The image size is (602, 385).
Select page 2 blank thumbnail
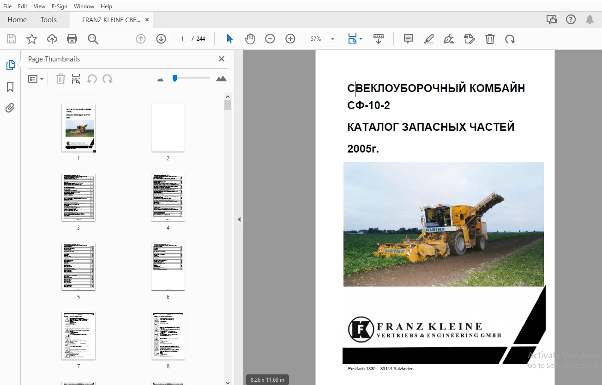click(x=168, y=128)
